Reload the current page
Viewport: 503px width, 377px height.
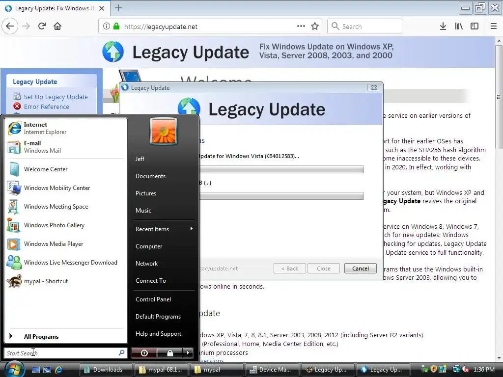point(42,26)
